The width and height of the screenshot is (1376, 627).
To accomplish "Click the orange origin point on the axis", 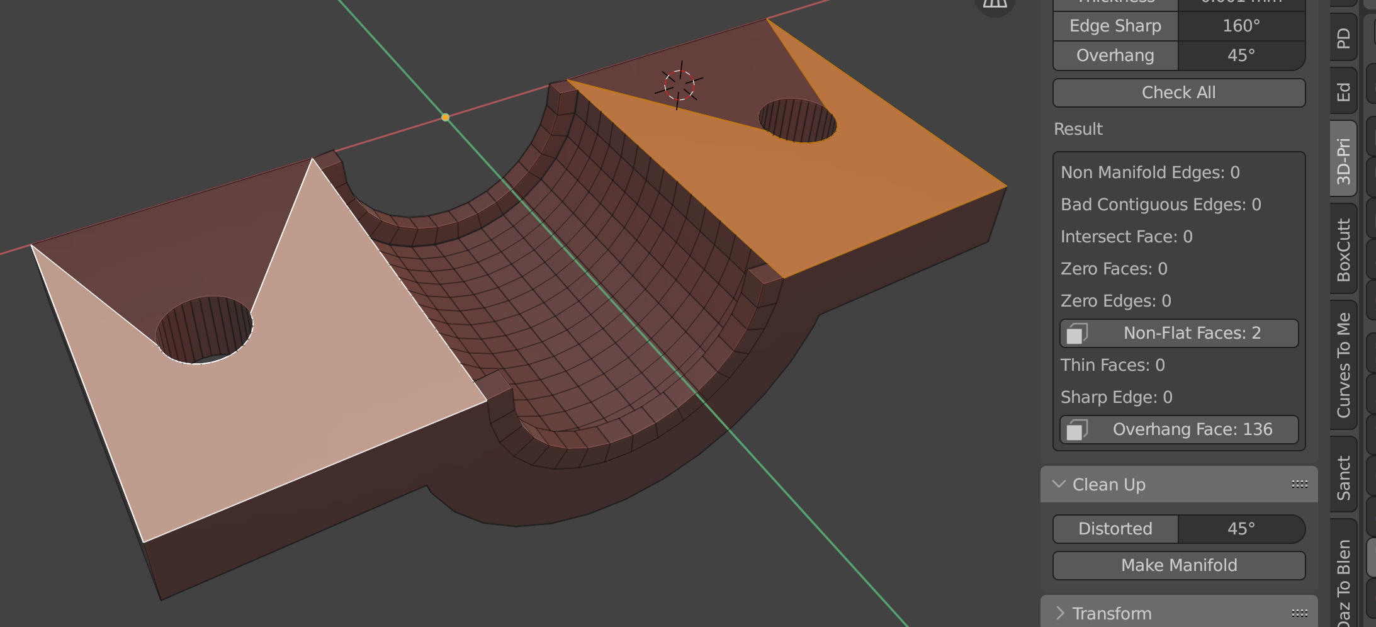I will (x=445, y=117).
